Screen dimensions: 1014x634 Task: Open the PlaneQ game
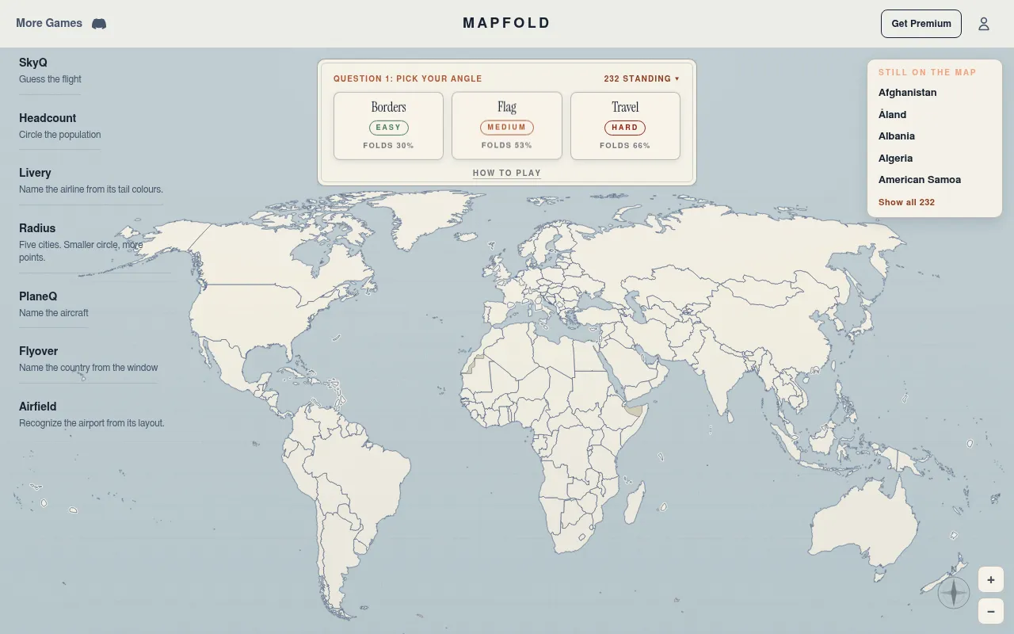click(54, 304)
